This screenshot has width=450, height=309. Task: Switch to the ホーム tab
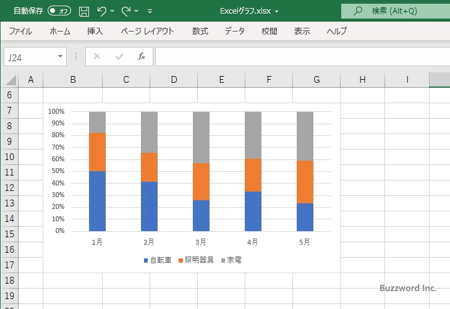click(60, 31)
